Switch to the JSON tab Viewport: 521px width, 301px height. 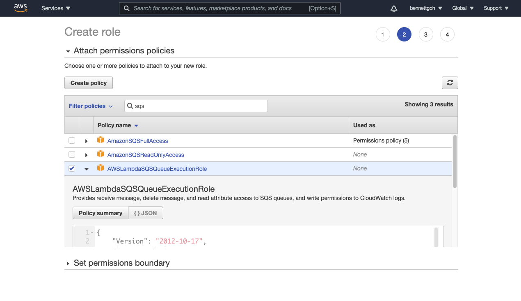(145, 213)
